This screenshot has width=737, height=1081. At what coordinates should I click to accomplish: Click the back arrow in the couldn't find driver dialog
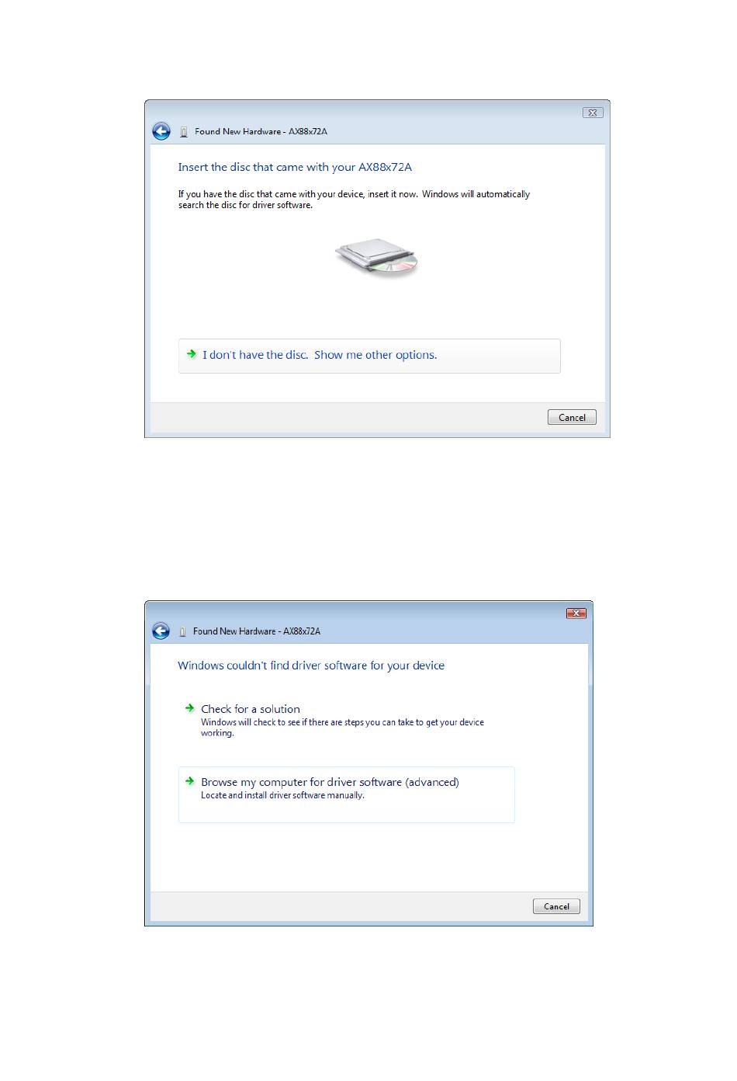coord(161,631)
